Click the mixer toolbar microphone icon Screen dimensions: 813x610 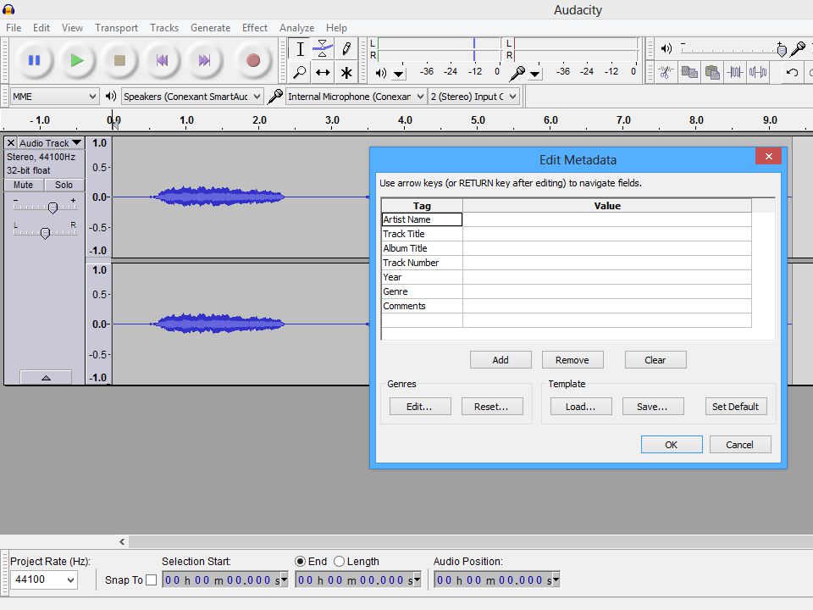point(798,49)
